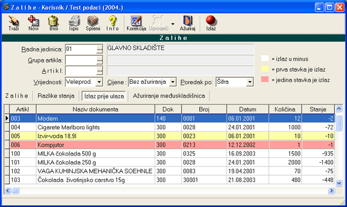Switch to the Zalihe tab
Image resolution: width=347 pixels, height=207 pixels.
pyautogui.click(x=17, y=96)
